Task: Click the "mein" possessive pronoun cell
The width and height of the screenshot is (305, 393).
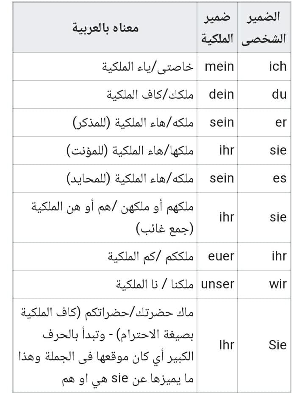Action: tap(217, 66)
